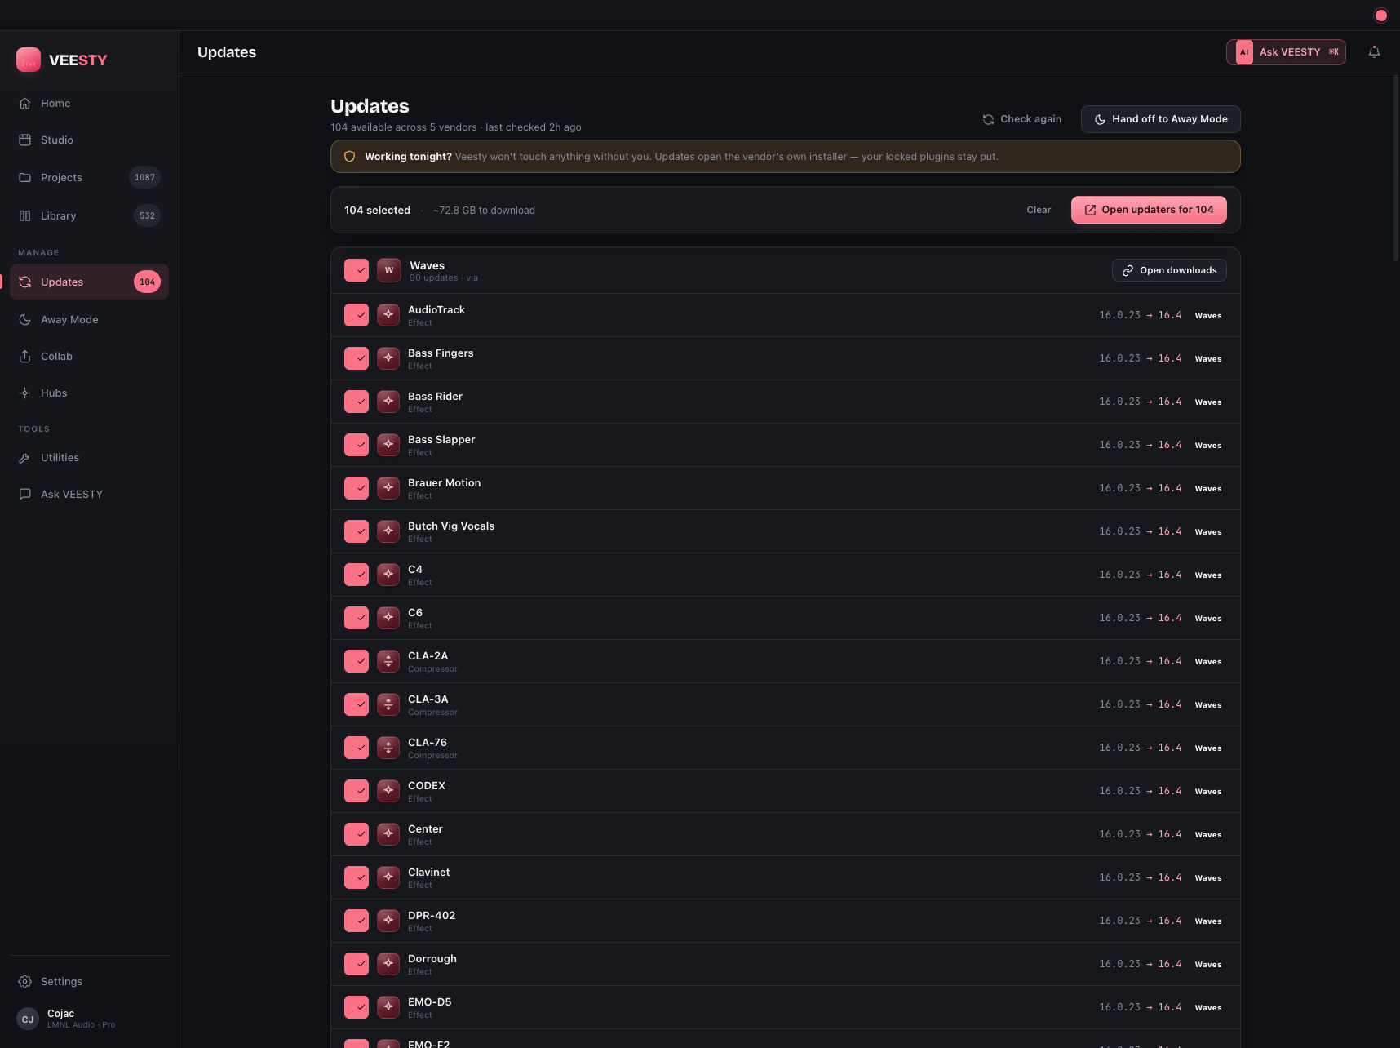Open Away Mode page
The image size is (1400, 1048).
tap(89, 320)
